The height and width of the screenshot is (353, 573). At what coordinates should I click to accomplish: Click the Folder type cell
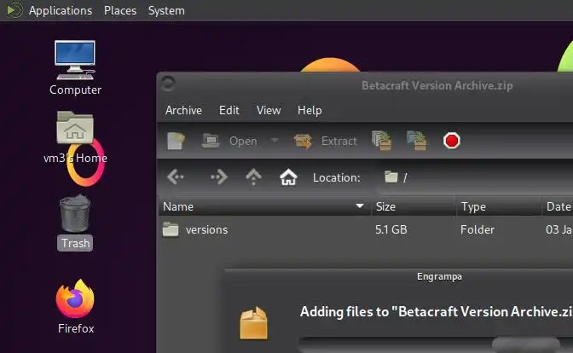pos(477,229)
